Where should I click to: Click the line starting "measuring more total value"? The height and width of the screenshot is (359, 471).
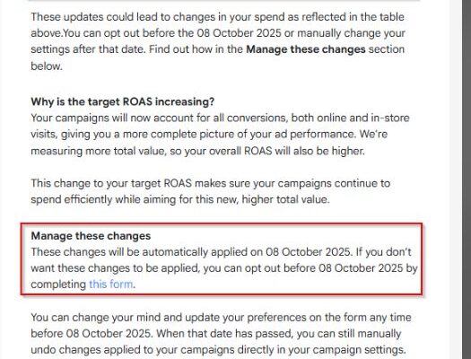point(197,151)
